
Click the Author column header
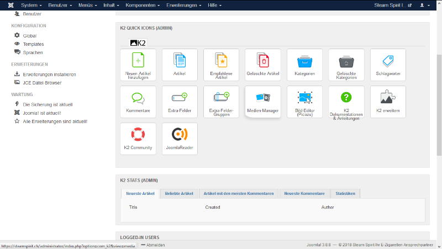328,207
